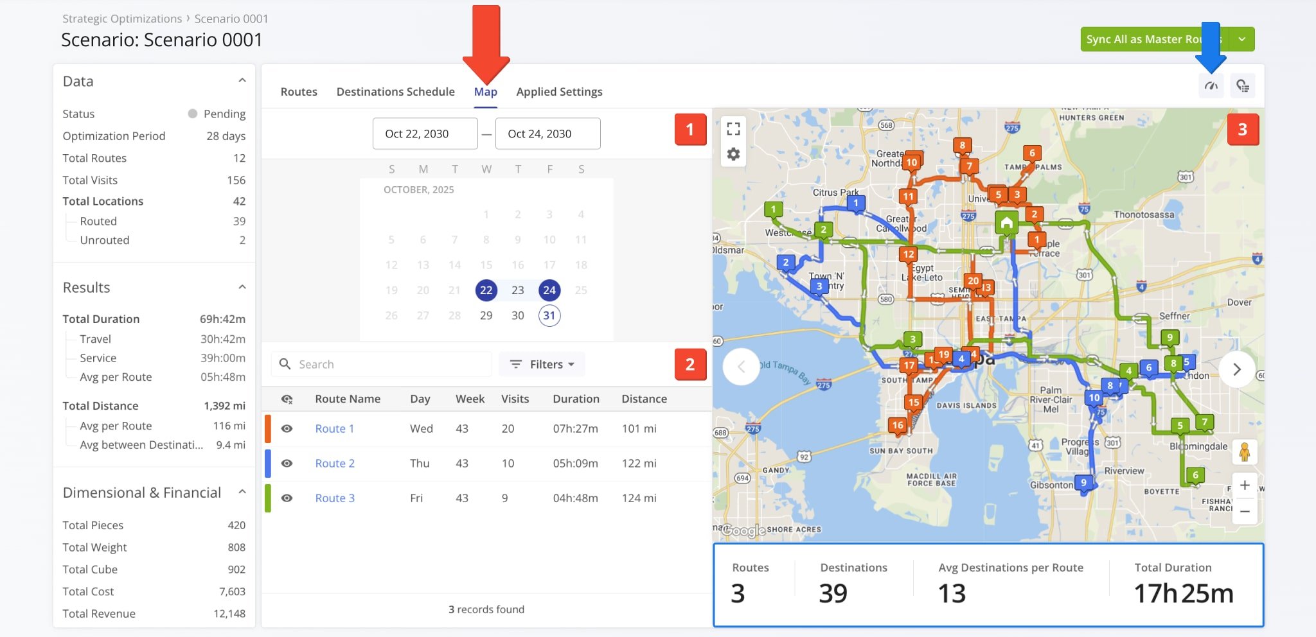Click the Street View pegman icon
The width and height of the screenshot is (1316, 637).
pyautogui.click(x=1245, y=453)
